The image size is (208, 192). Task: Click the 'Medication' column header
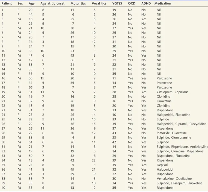(x=162, y=3)
